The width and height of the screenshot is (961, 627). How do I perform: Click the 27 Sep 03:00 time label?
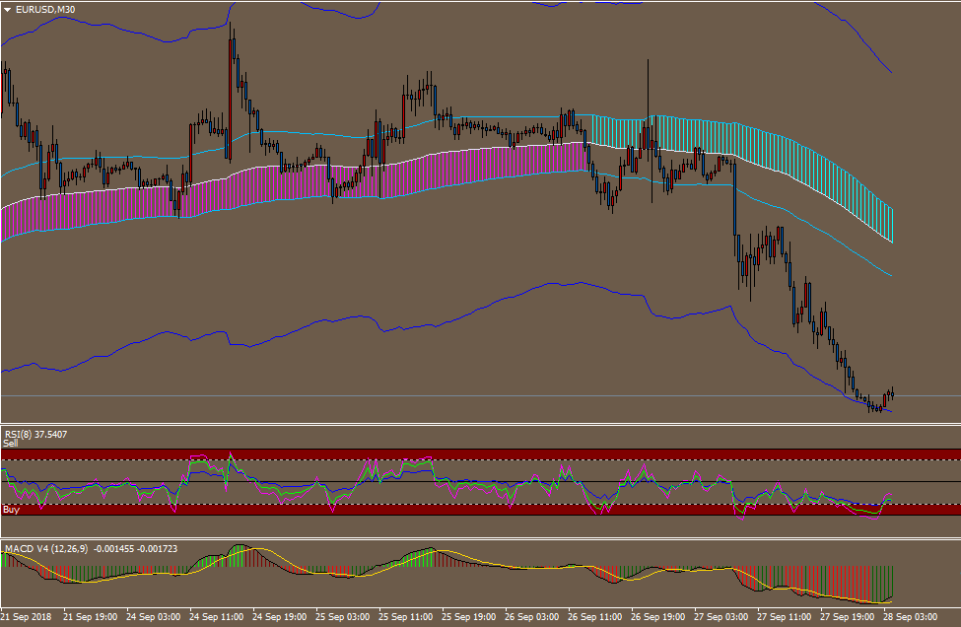click(x=722, y=616)
